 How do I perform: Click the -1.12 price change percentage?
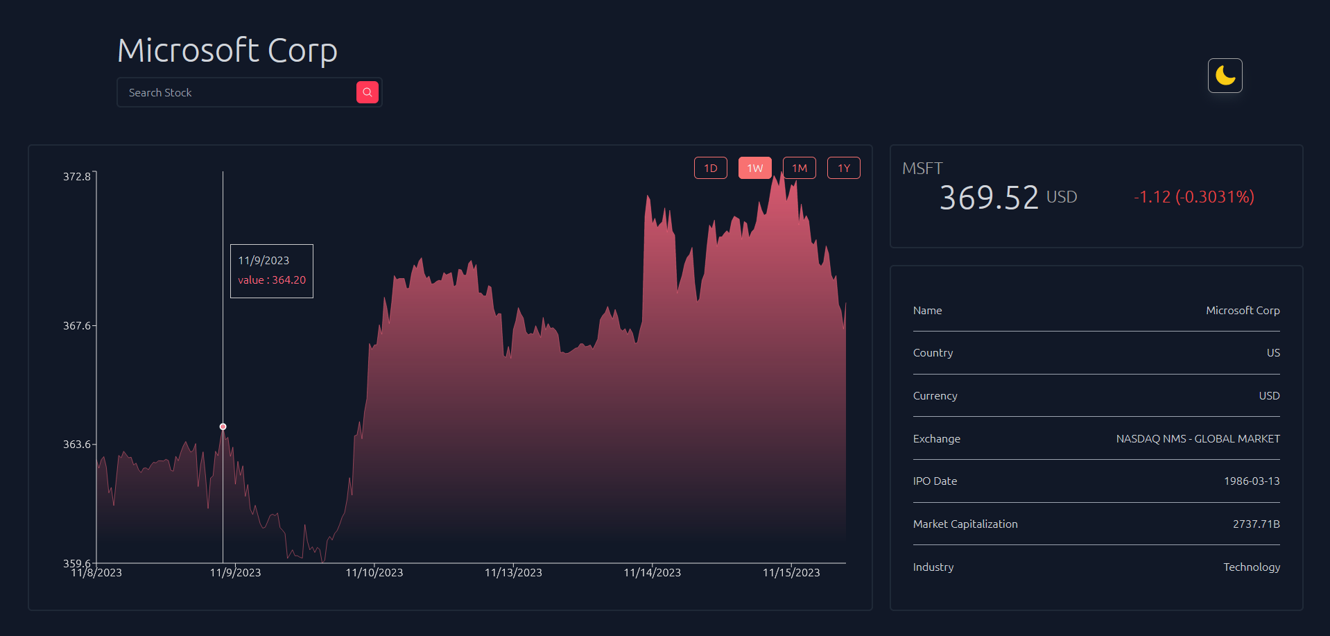[x=1193, y=197]
